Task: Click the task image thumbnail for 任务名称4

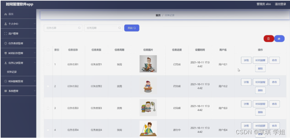Action: point(148,129)
